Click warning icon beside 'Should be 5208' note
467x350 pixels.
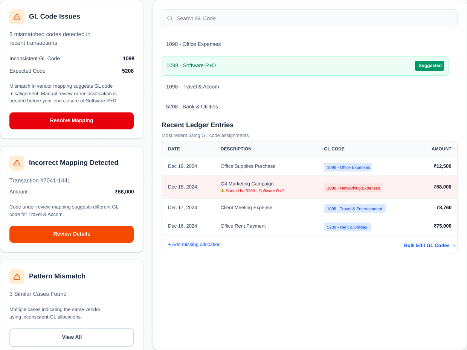223,191
